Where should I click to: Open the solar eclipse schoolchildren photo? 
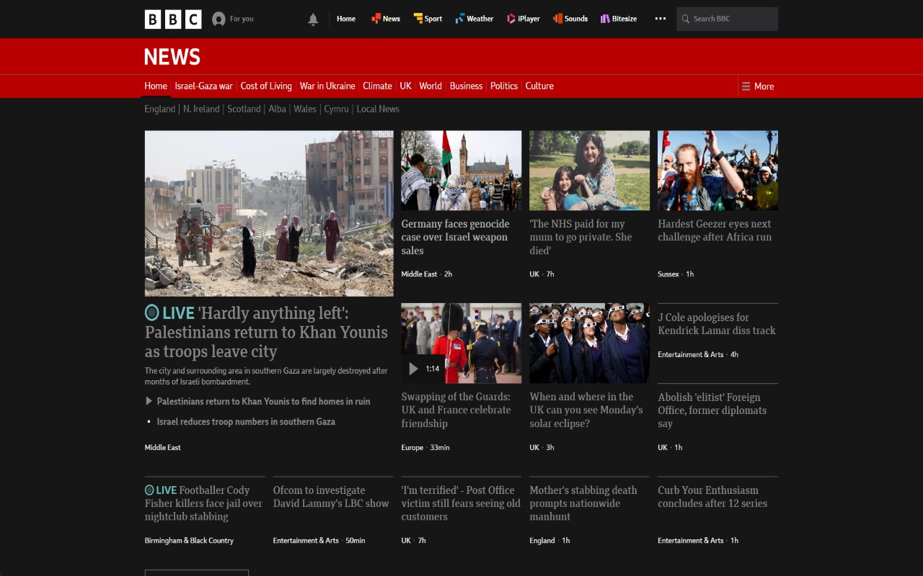coord(589,343)
